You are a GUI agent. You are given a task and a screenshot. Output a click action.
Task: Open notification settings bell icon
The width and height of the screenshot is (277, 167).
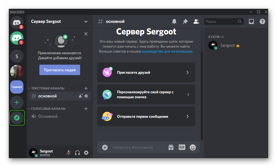coord(174,21)
